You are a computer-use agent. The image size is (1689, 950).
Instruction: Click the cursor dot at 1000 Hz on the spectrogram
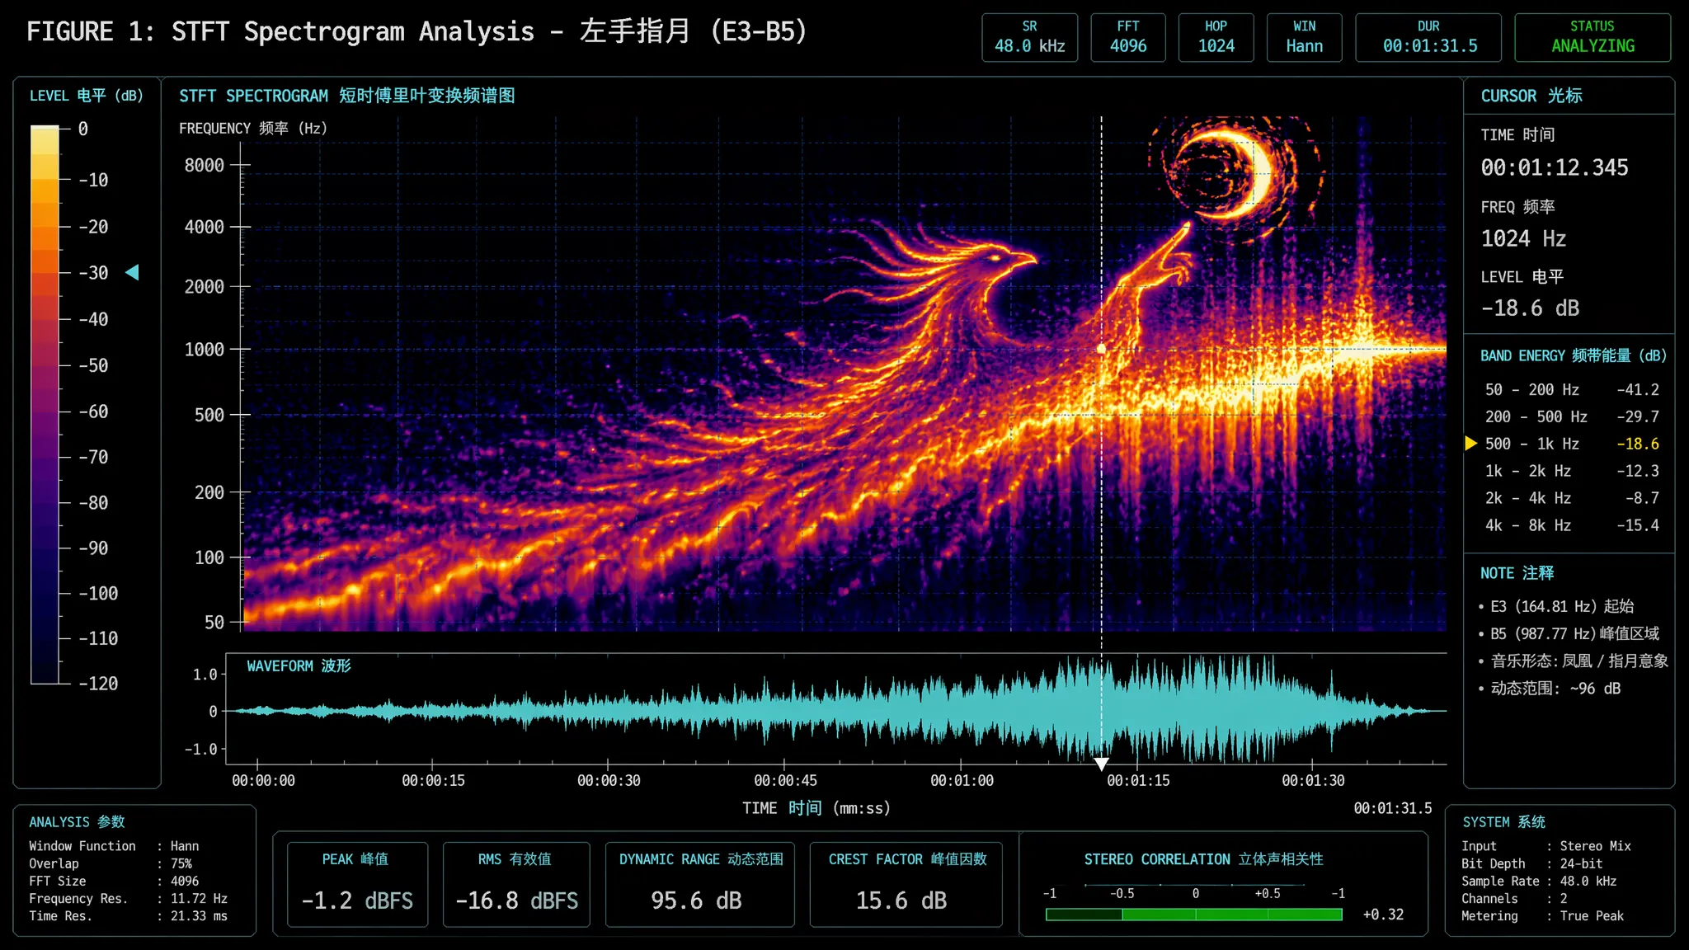coord(1101,349)
